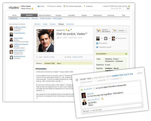Click the thumbs-up icon beside Antoine Pic comment
Screen dimensions: 151x121
pyautogui.click(x=82, y=90)
